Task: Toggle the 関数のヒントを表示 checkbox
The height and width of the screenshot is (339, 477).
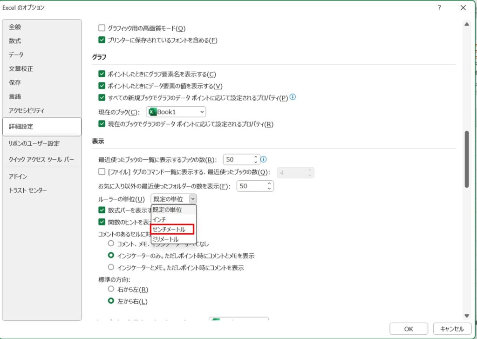Action: 102,222
